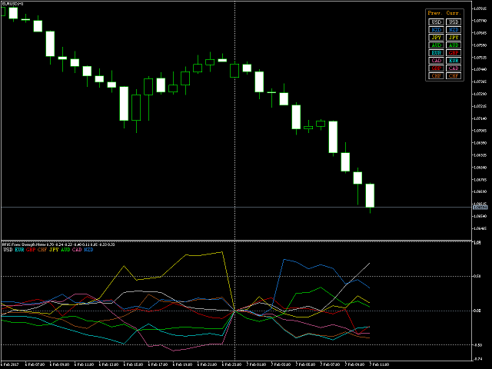This screenshot has height=369, width=492.
Task: Click CHF button in the Curr. column
Action: click(454, 75)
